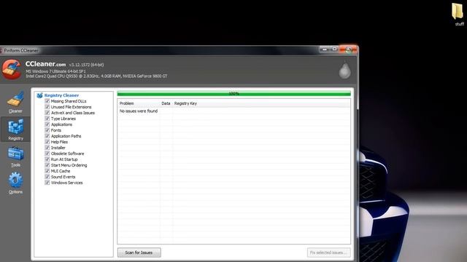Select the Registry Cleaner heading text

pos(61,95)
